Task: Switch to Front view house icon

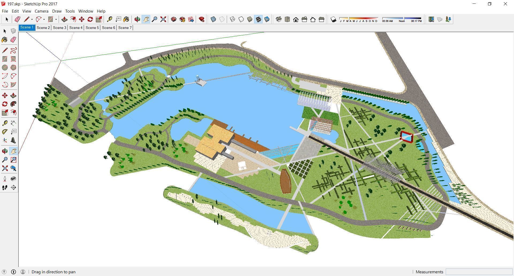Action: pos(296,19)
